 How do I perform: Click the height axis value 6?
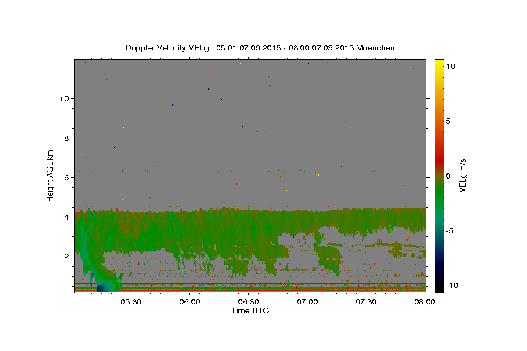pos(67,178)
